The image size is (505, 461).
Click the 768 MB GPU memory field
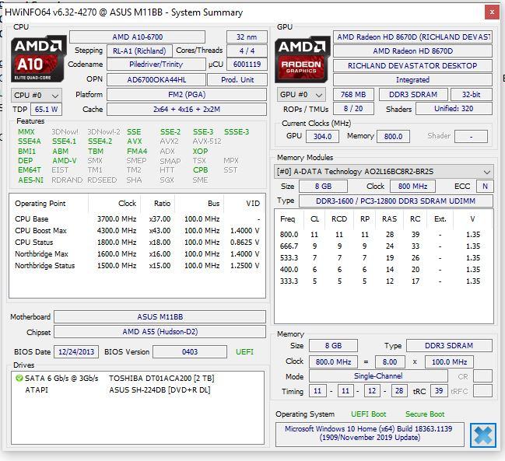pyautogui.click(x=353, y=95)
